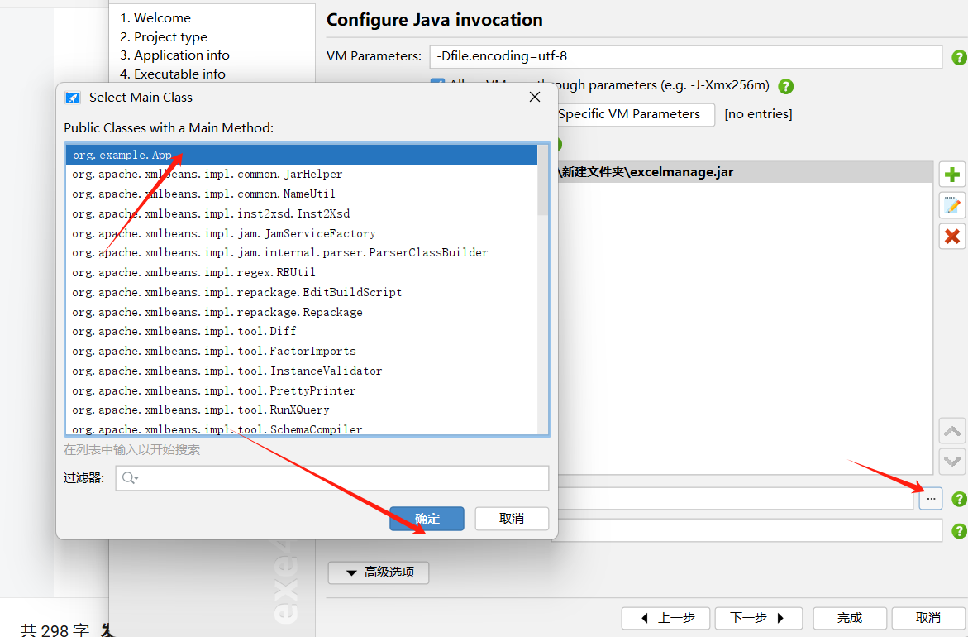Add a class path entry with green plus
The height and width of the screenshot is (637, 968).
pos(952,175)
